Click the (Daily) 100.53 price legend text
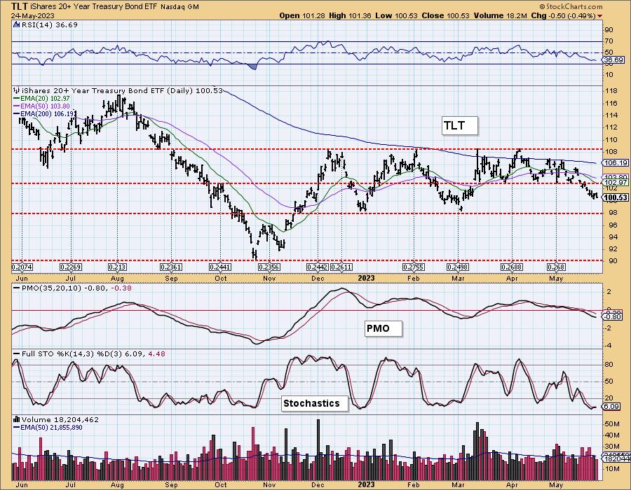This screenshot has width=631, height=490. coord(194,91)
